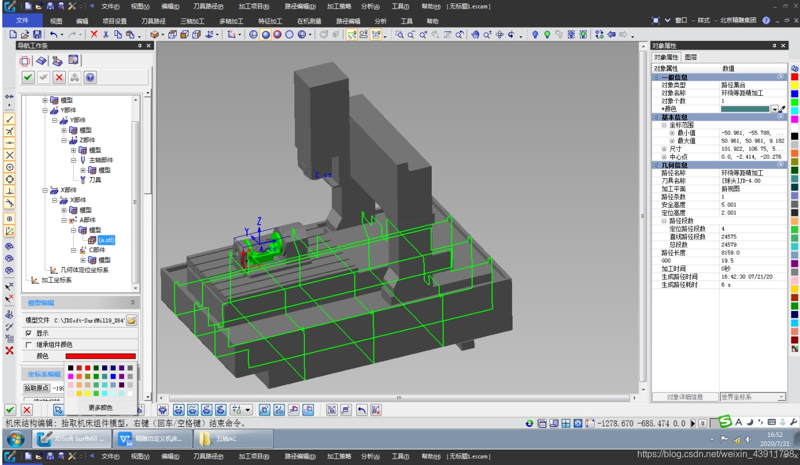Click the blue question mark help icon in navigation panel
The height and width of the screenshot is (465, 800).
click(90, 77)
